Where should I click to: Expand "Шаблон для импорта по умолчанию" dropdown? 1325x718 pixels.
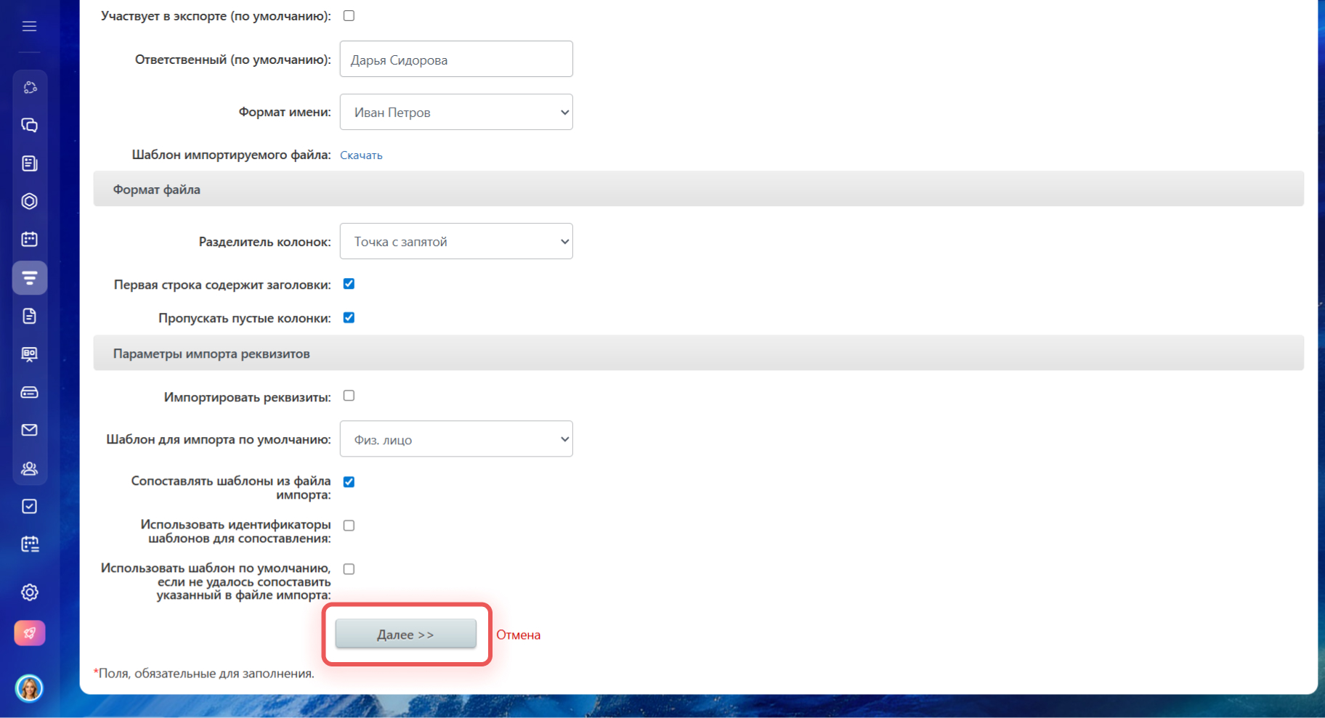(456, 439)
